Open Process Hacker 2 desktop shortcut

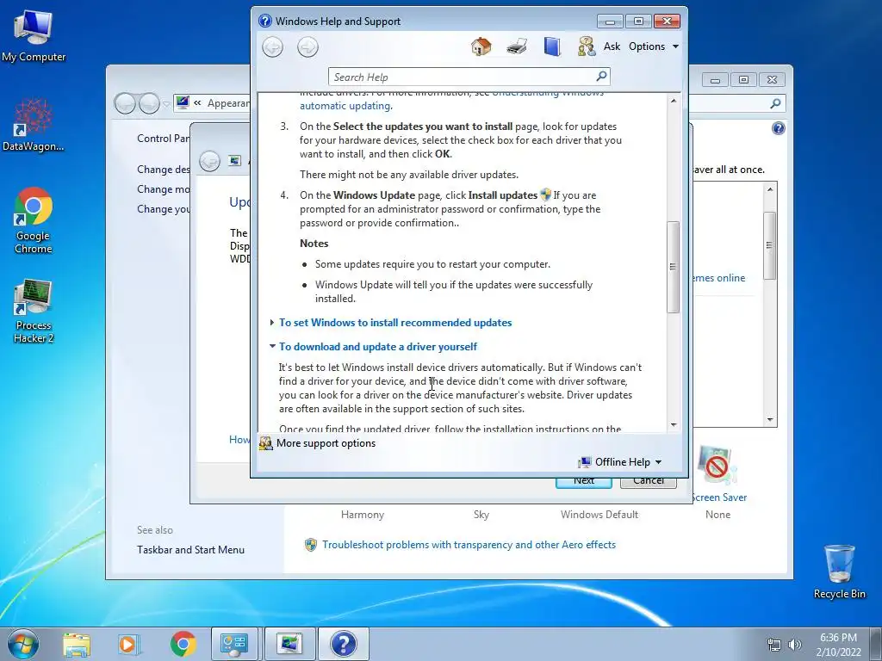(x=34, y=310)
